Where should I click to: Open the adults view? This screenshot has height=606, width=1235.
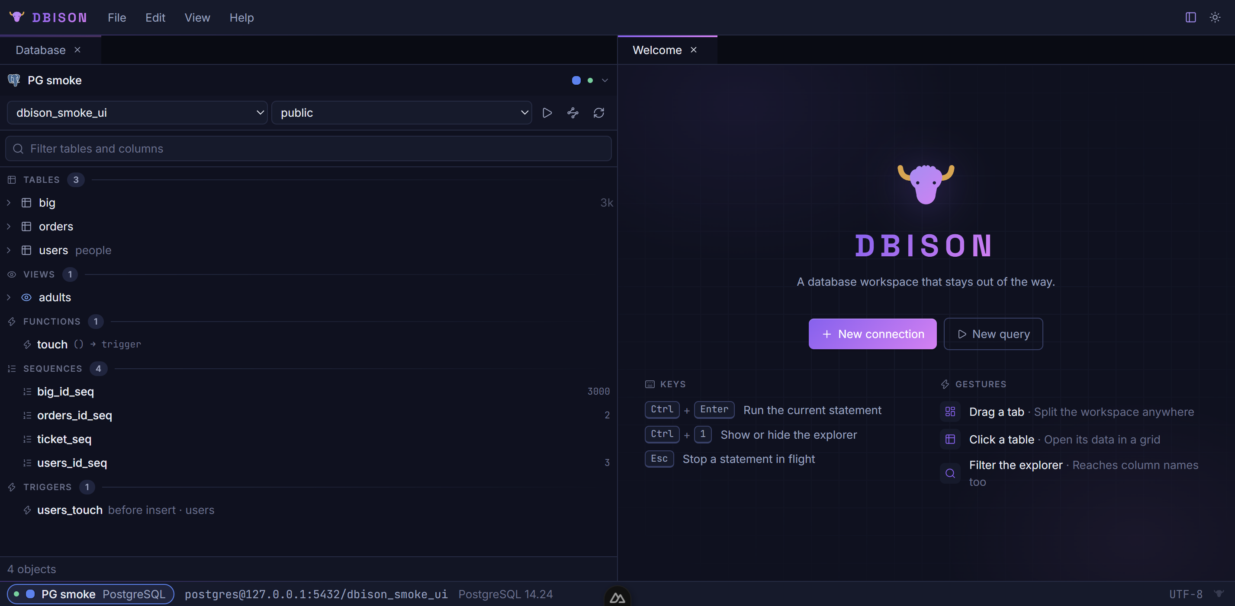click(308, 297)
